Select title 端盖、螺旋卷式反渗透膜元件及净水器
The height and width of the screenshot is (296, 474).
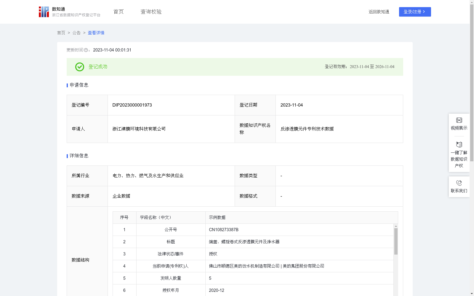coord(244,242)
